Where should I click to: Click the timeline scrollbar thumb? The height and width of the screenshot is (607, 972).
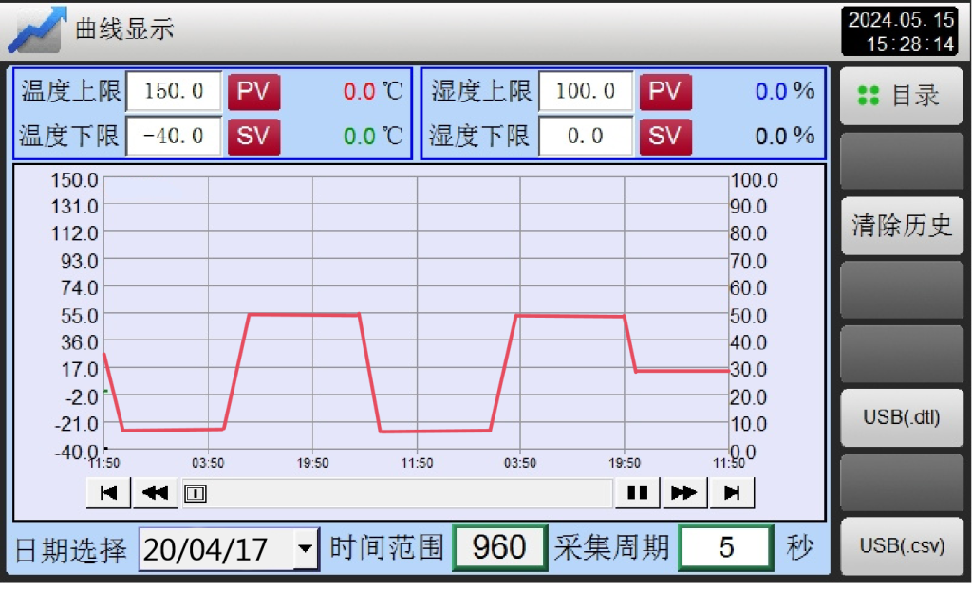(196, 493)
